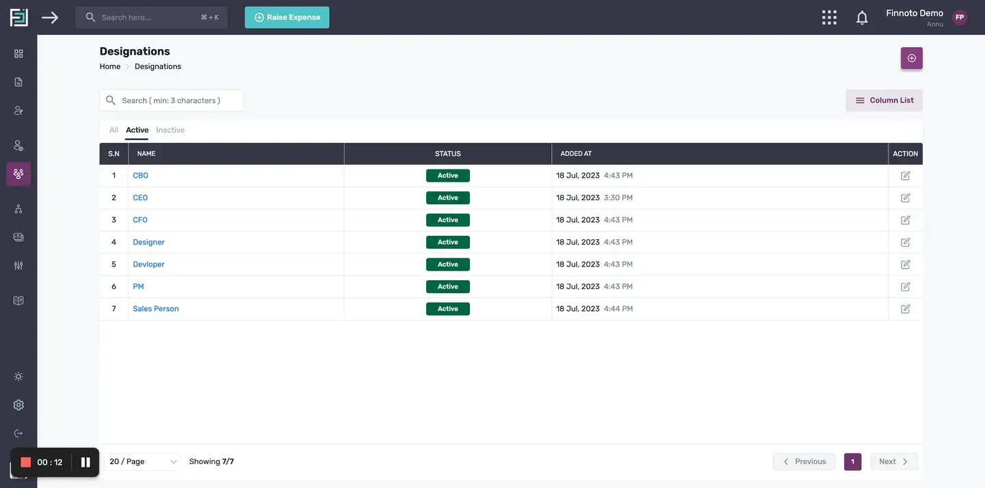Edit the PM designation row
Screen dimensions: 985x488
click(x=906, y=286)
